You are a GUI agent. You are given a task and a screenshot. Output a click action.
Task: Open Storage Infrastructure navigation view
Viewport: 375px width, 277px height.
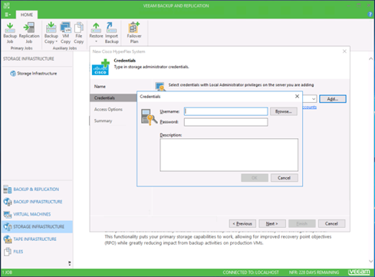[x=37, y=226]
